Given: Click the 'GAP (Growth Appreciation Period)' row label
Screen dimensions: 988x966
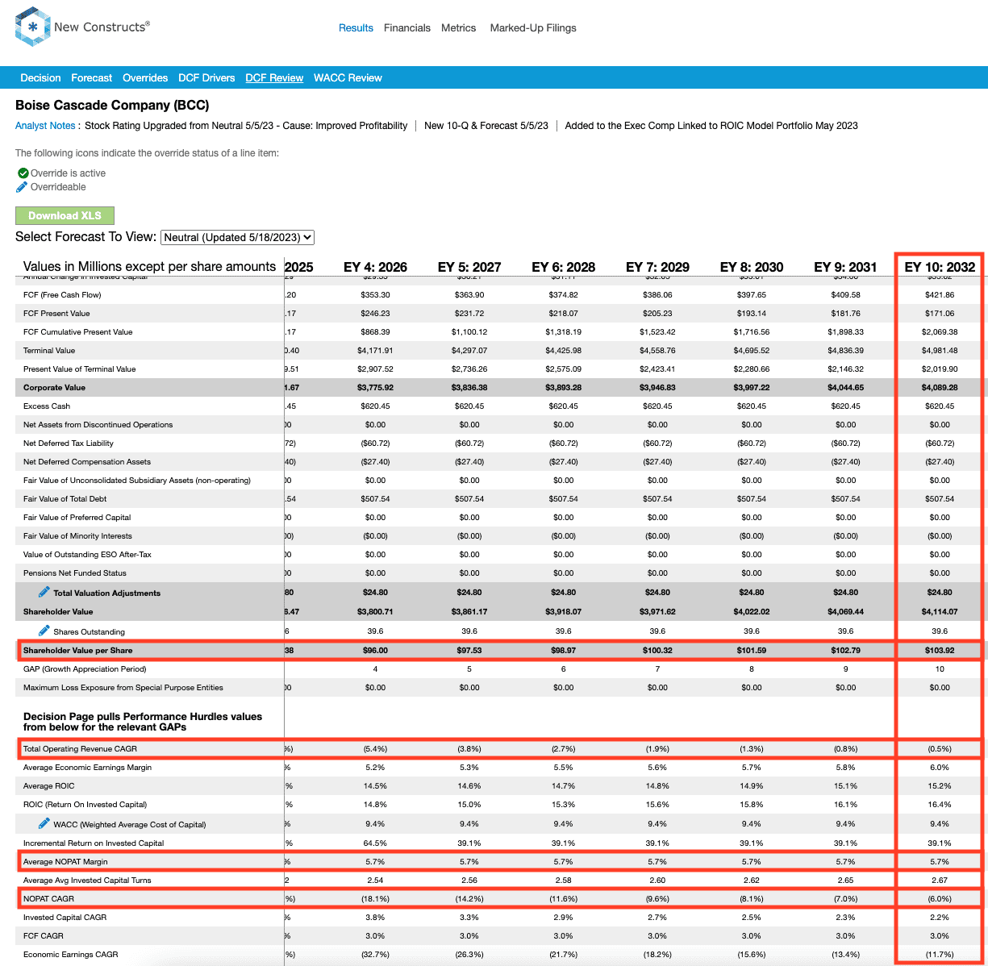Looking at the screenshot, I should pos(85,669).
